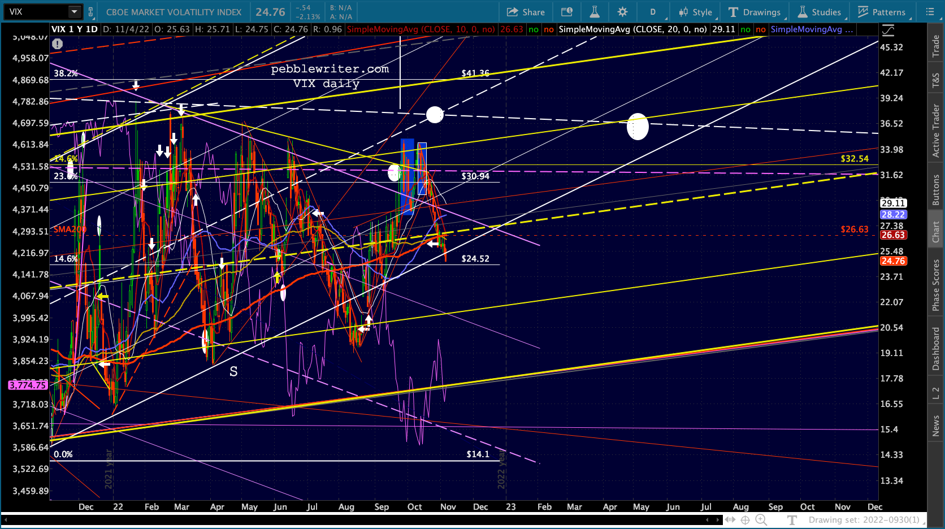The image size is (945, 529).
Task: Click the crosshair pan icon
Action: 745,520
